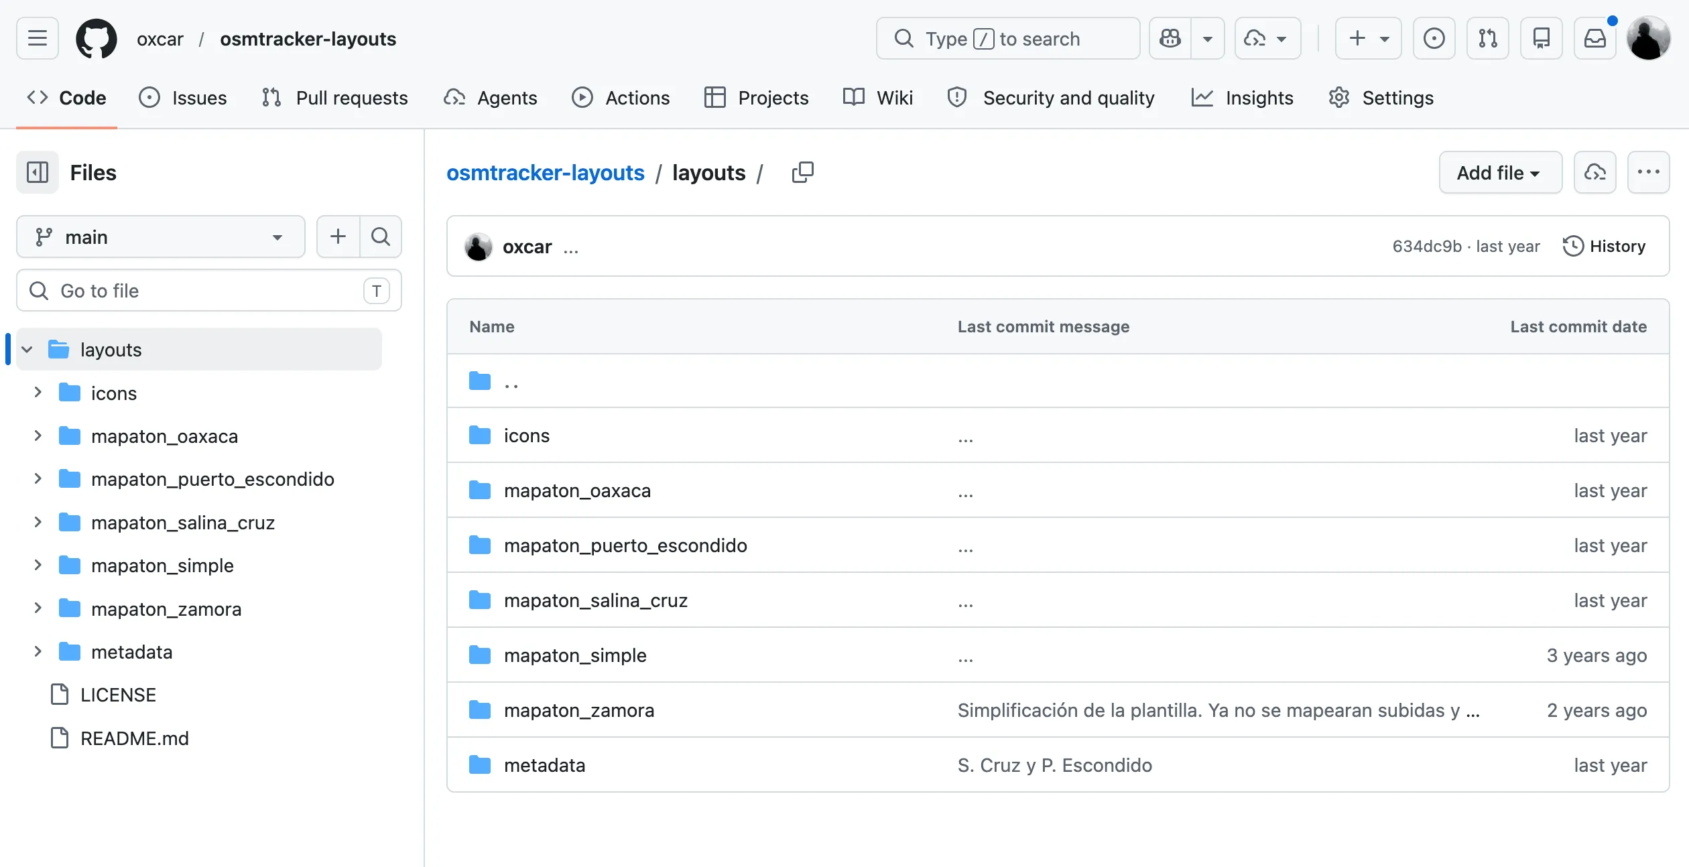1689x867 pixels.
Task: Open icons folder in the file table
Action: 527,436
